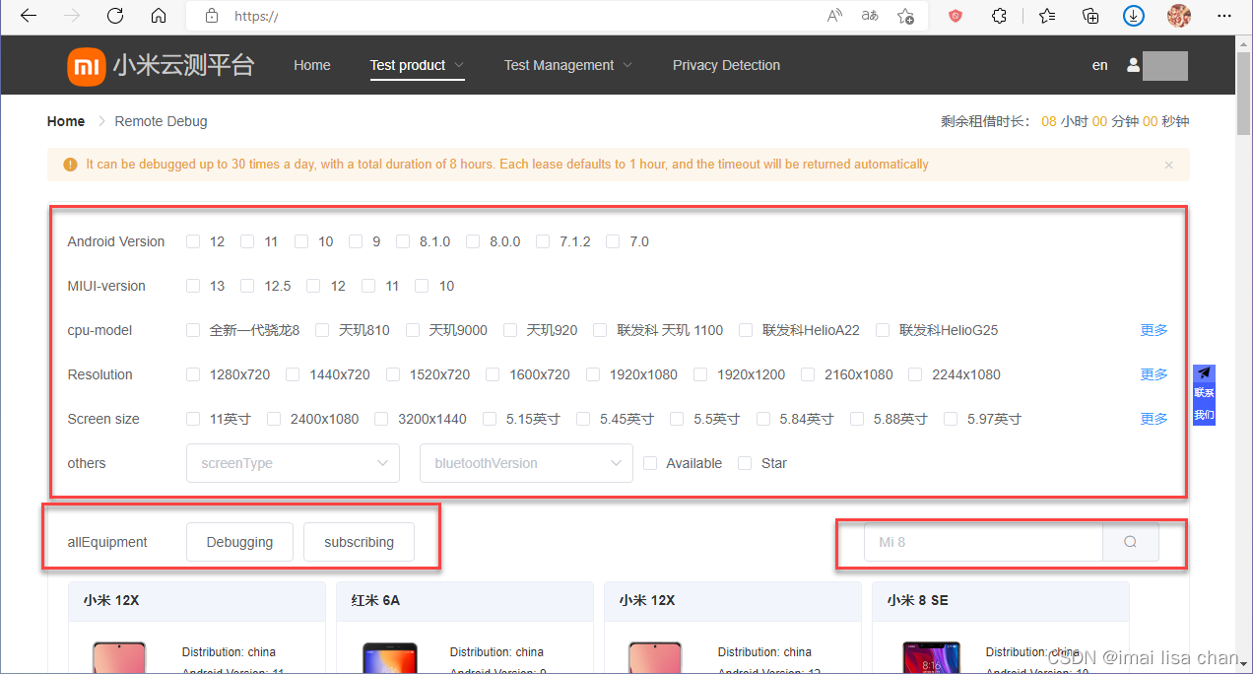Open the bluetoothVersion dropdown
The image size is (1253, 674).
[526, 463]
